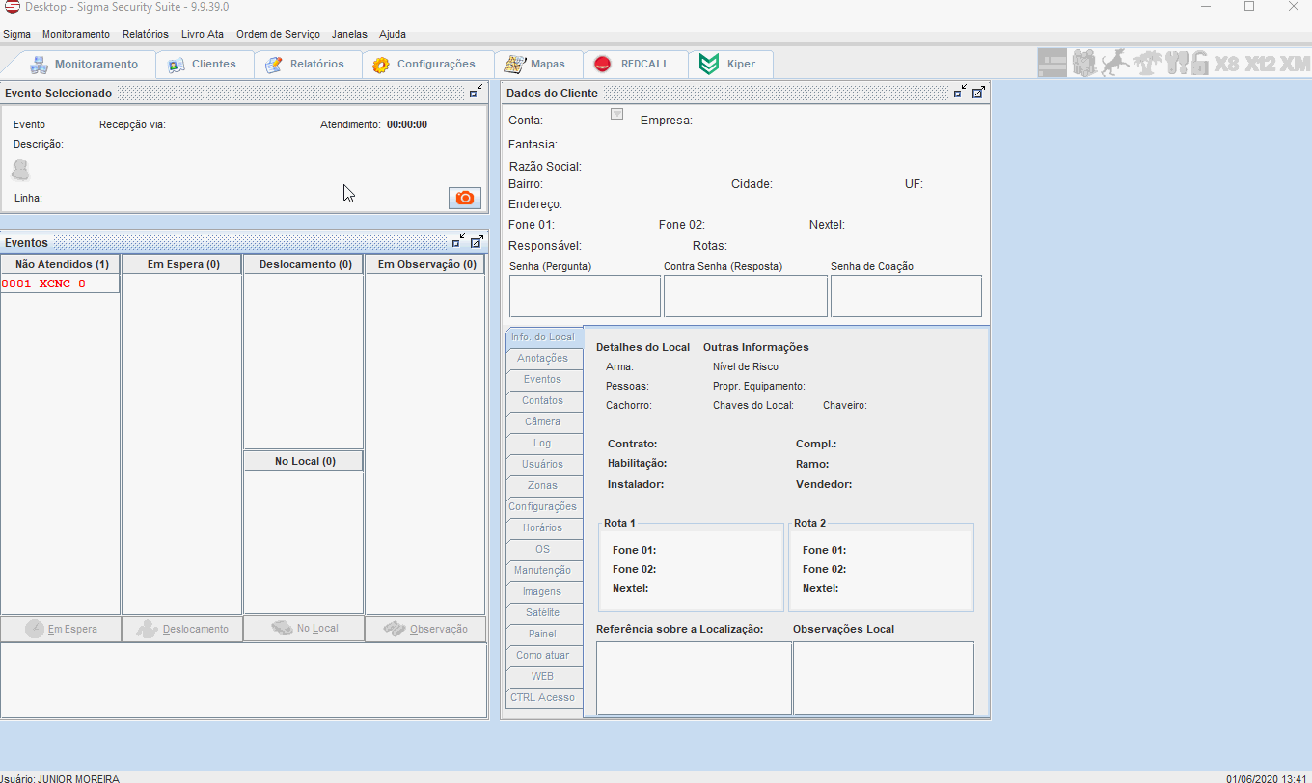Image resolution: width=1312 pixels, height=783 pixels.
Task: Select the Zonas side tab
Action: point(543,485)
